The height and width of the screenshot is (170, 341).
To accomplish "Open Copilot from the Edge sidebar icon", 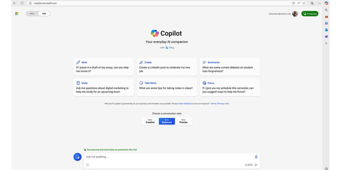I will click(326, 3).
